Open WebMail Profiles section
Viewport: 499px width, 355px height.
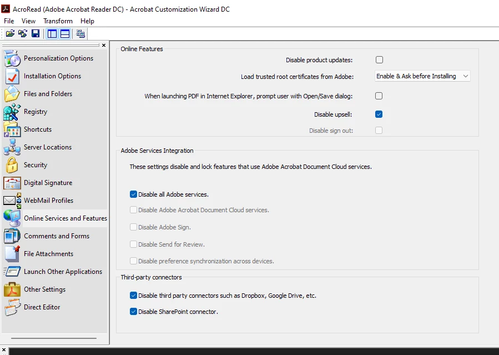pyautogui.click(x=49, y=201)
